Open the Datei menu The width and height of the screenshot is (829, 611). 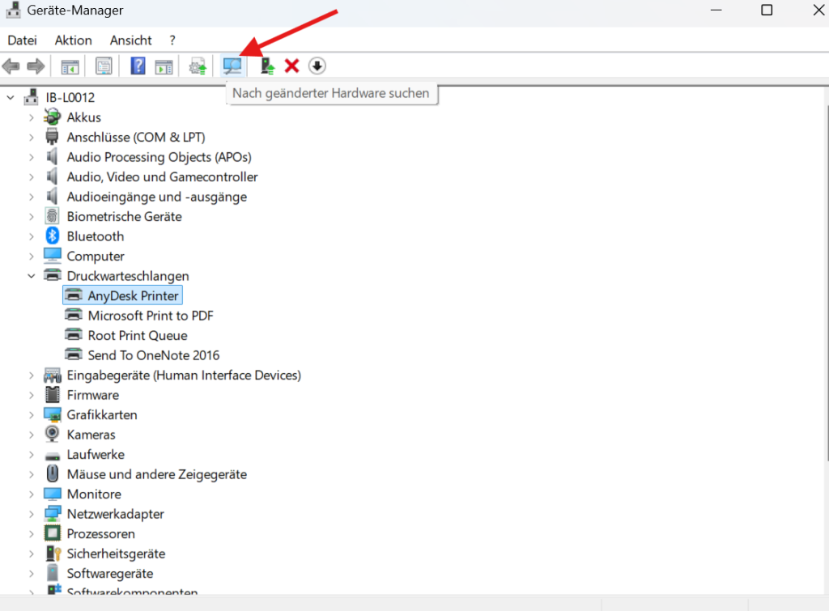(22, 40)
